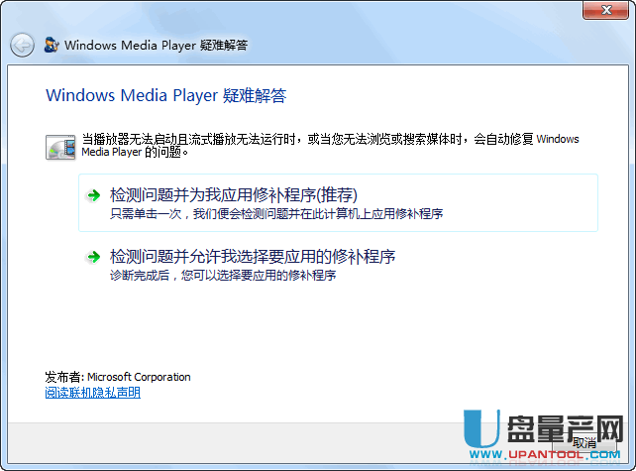
Task: Choose 检测问题并为我应用修补程序(推荐) option
Action: [234, 195]
